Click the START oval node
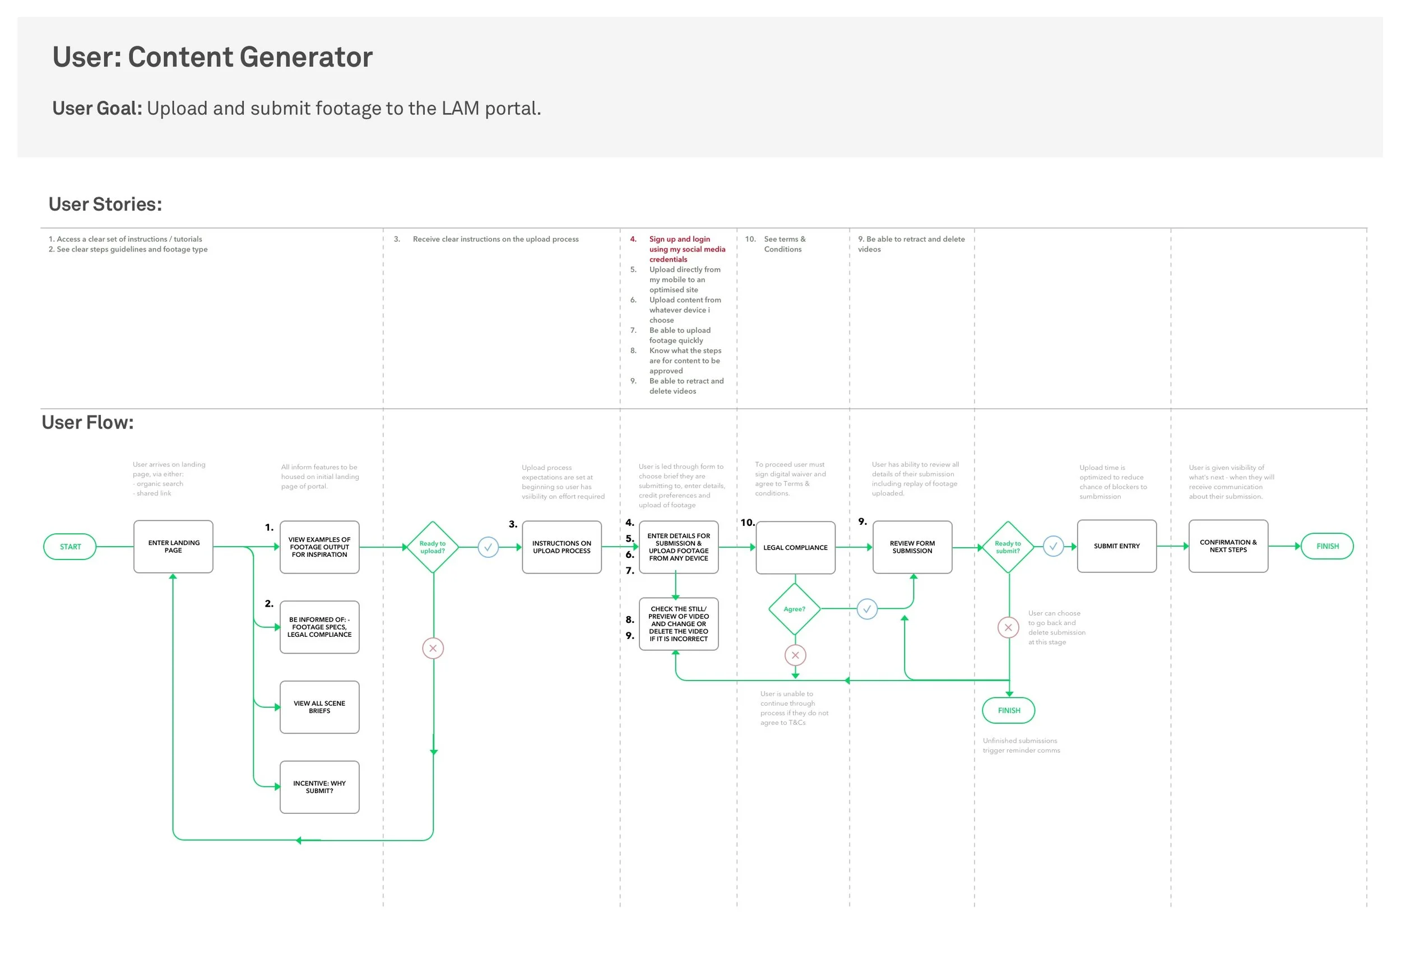This screenshot has width=1401, height=960. tap(70, 547)
